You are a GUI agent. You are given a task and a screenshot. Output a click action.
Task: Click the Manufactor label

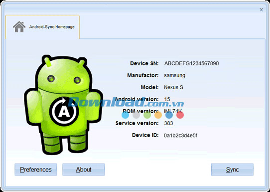(x=143, y=75)
